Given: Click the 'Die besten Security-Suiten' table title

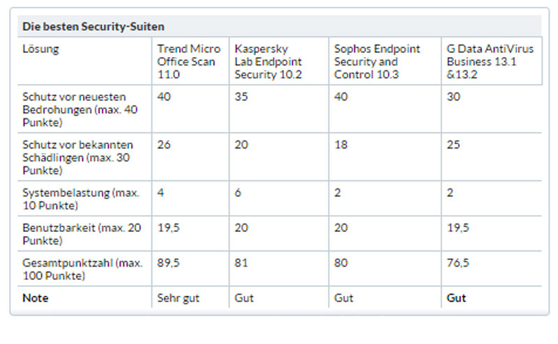Looking at the screenshot, I should pyautogui.click(x=93, y=26).
